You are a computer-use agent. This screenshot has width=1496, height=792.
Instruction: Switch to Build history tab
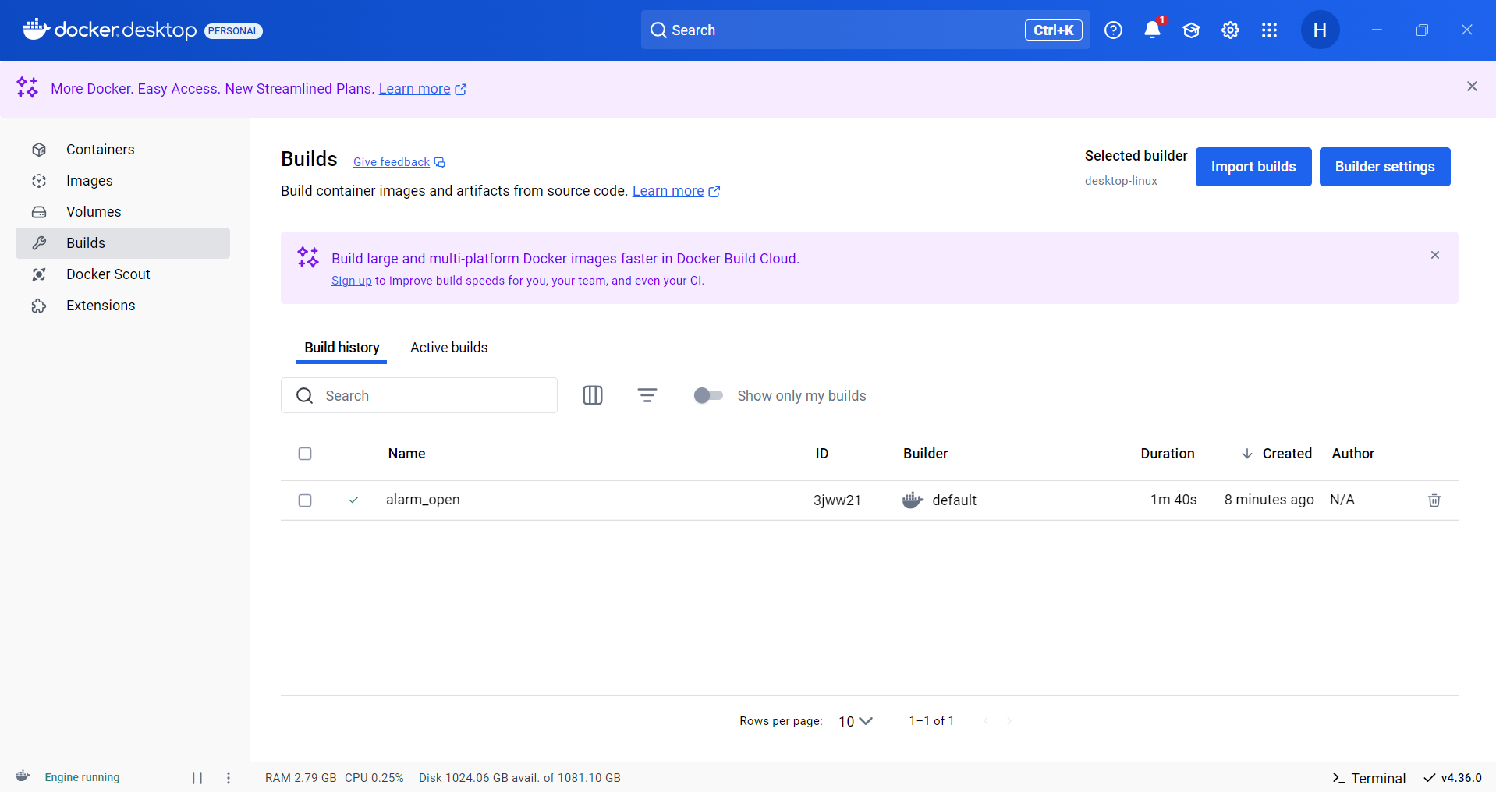click(x=342, y=348)
